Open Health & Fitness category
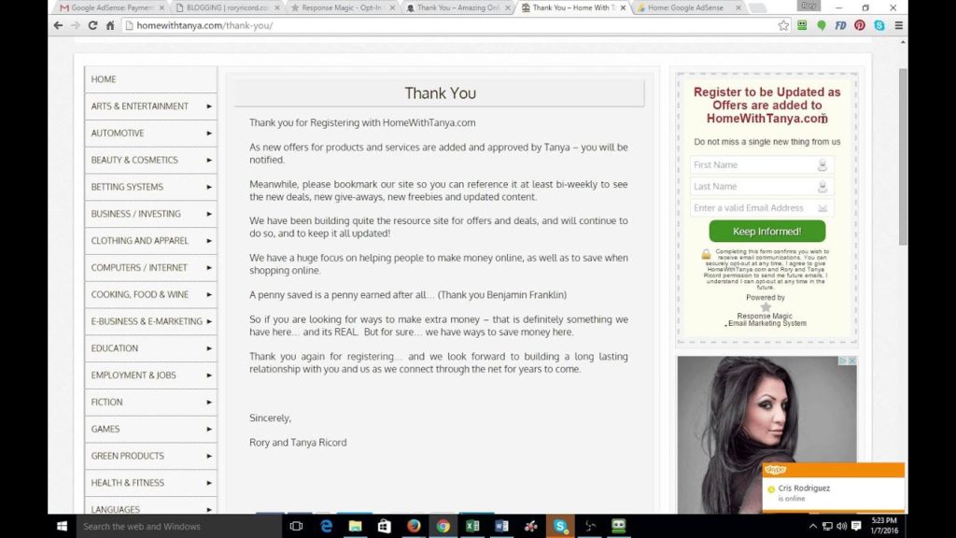956x538 pixels. [150, 482]
